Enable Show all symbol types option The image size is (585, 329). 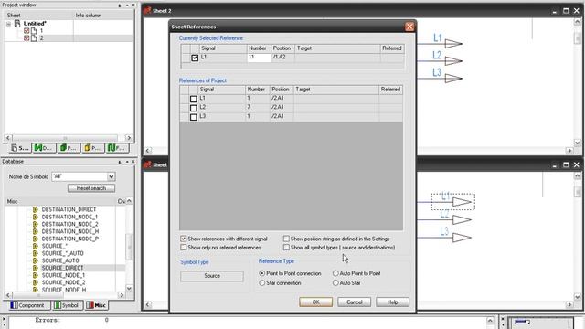click(x=286, y=248)
